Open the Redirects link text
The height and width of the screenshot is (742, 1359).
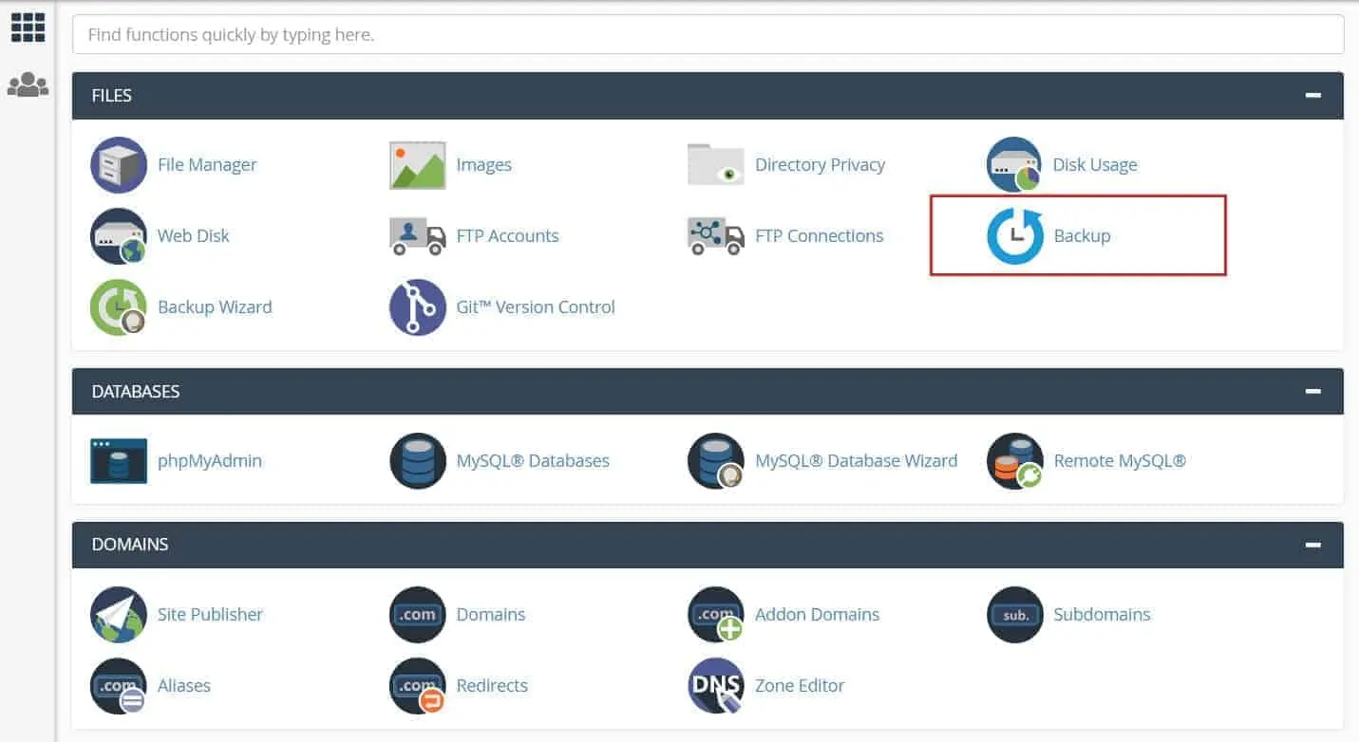492,686
